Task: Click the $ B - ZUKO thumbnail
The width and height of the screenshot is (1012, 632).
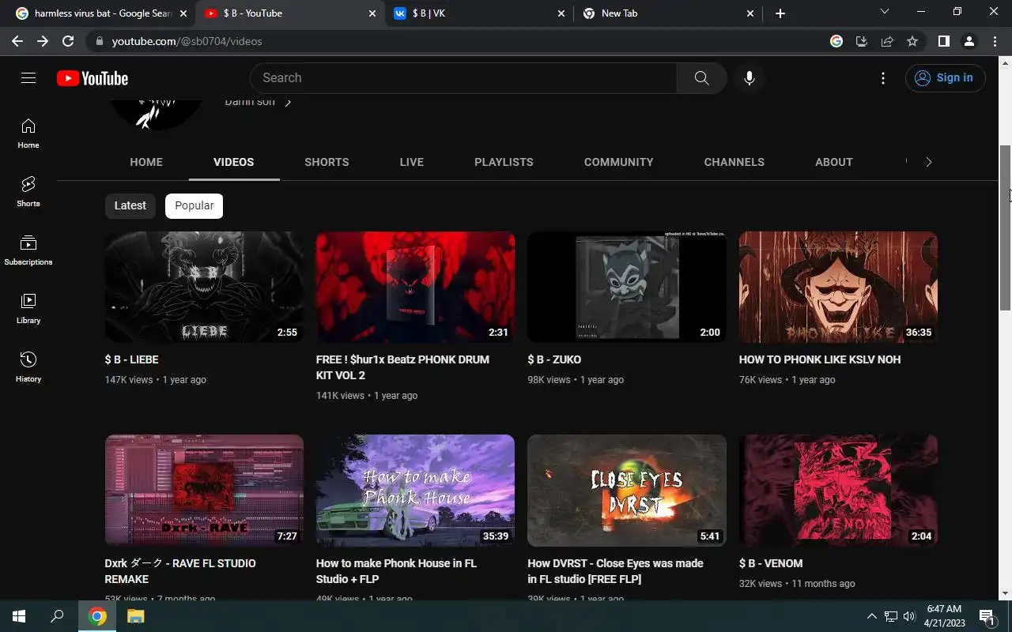Action: pos(627,287)
